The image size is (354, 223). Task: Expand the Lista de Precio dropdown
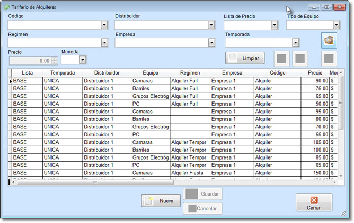(x=274, y=25)
